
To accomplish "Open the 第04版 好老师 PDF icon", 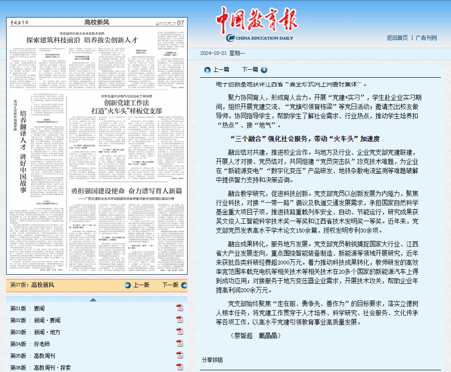I will tap(179, 344).
